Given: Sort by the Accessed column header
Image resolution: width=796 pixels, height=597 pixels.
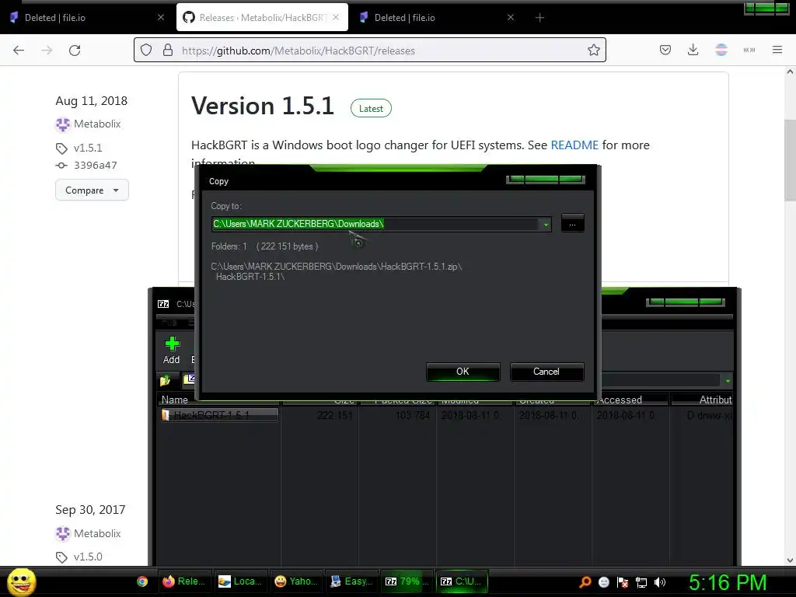Looking at the screenshot, I should 630,400.
